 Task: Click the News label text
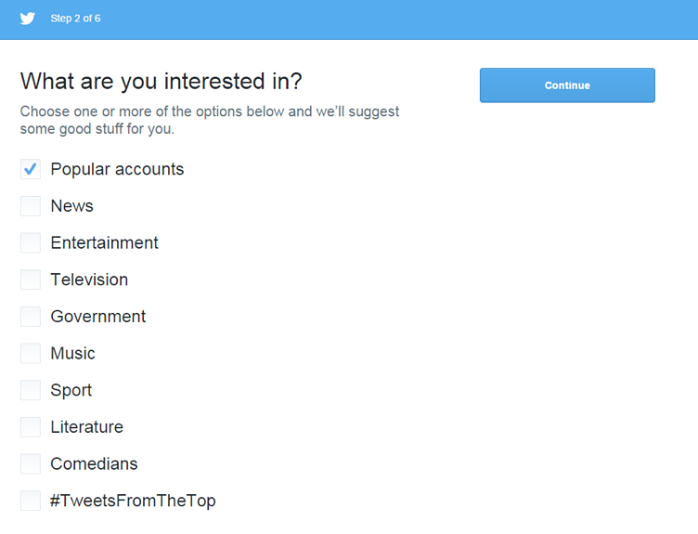tap(71, 206)
